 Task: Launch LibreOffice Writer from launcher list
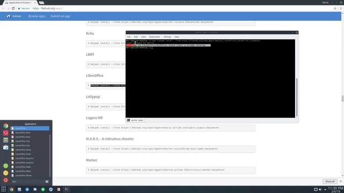[30, 175]
